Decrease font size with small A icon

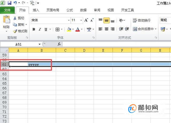(92, 20)
